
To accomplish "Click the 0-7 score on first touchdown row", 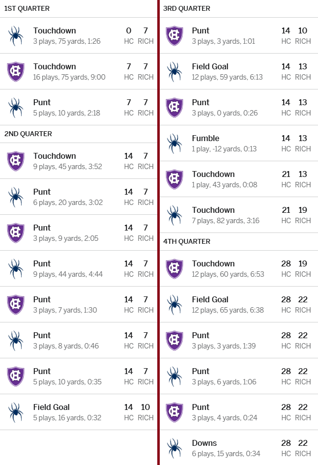I will 137,30.
